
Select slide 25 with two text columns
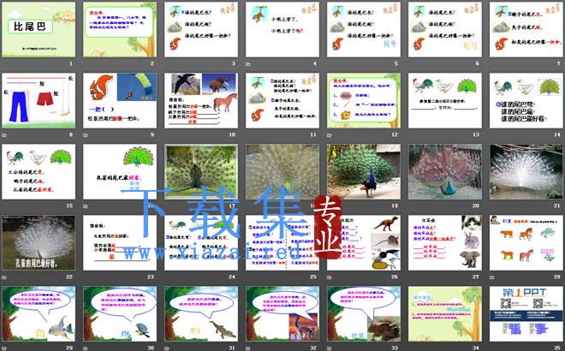tap(282, 243)
